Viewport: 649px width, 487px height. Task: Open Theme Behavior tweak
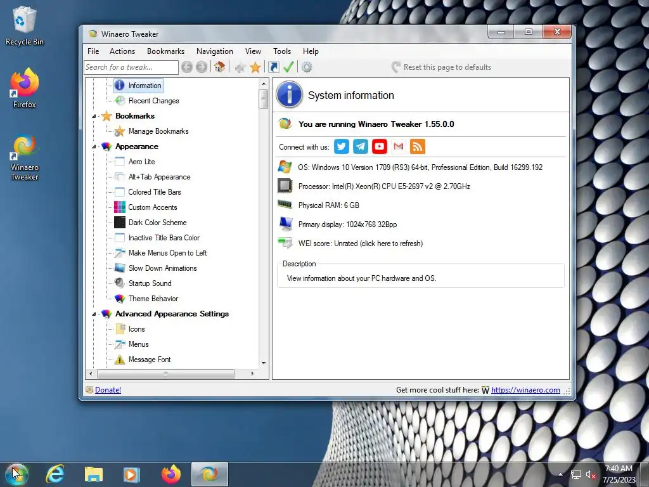pos(153,299)
